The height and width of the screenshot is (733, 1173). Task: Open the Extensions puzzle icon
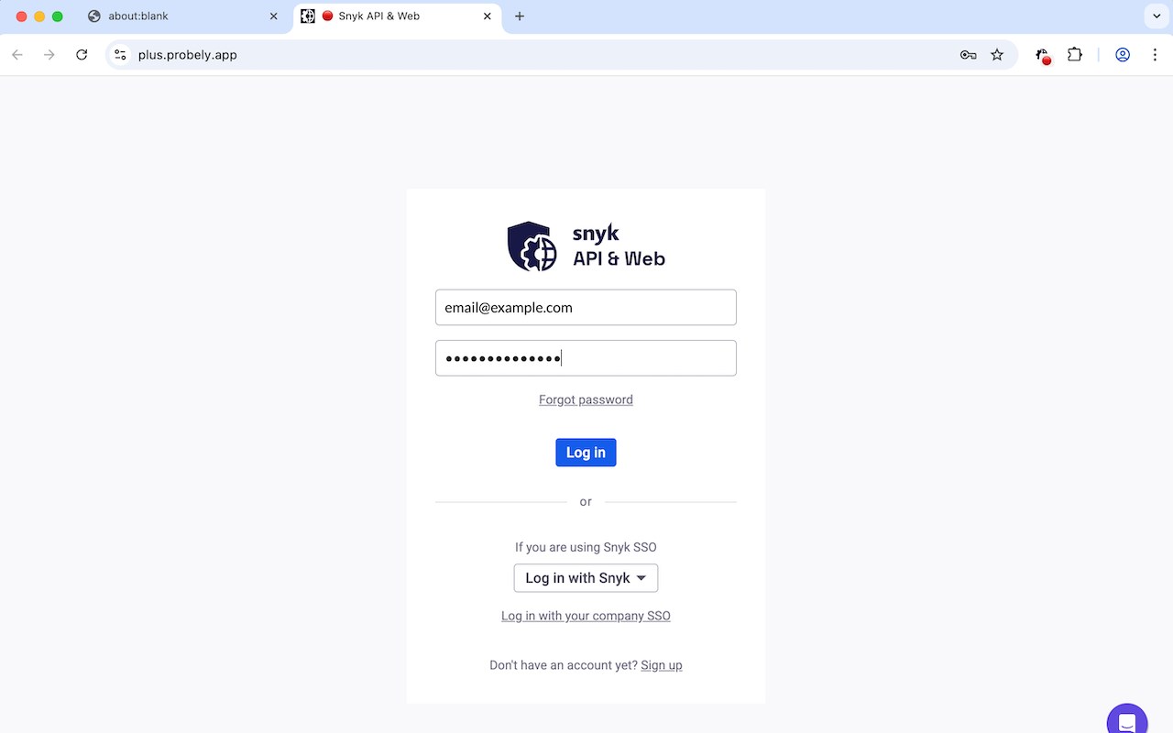[x=1075, y=55]
